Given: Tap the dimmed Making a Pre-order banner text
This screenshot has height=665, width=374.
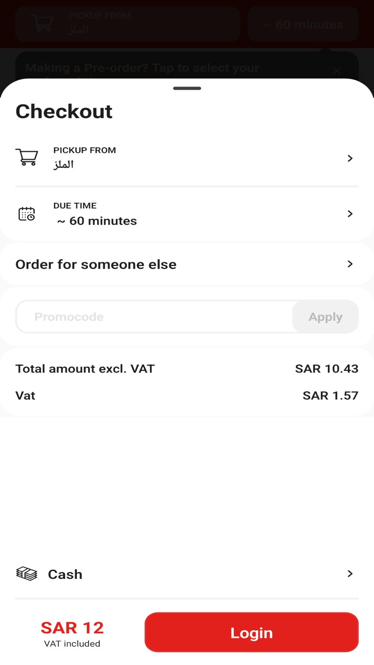Looking at the screenshot, I should coord(142,68).
